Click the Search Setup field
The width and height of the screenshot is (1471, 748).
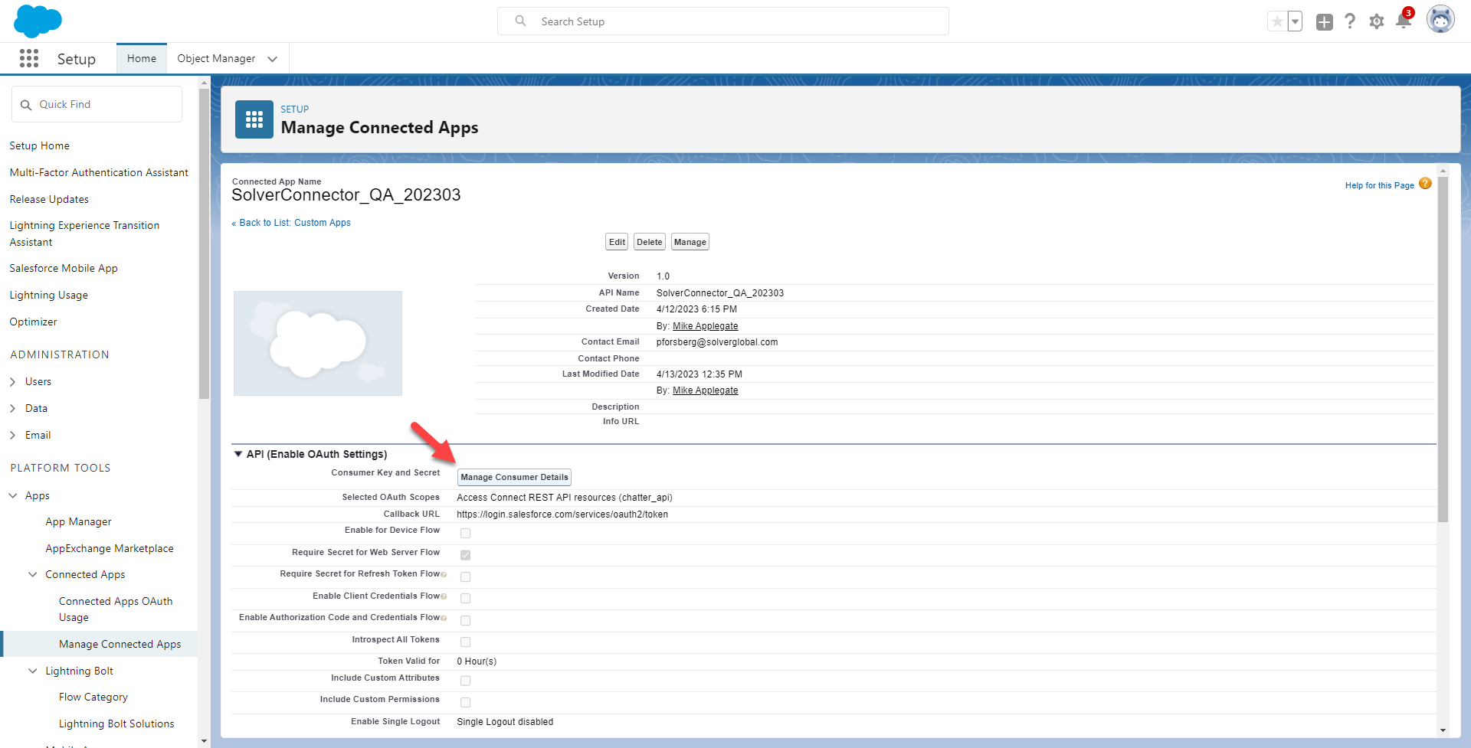pos(722,21)
